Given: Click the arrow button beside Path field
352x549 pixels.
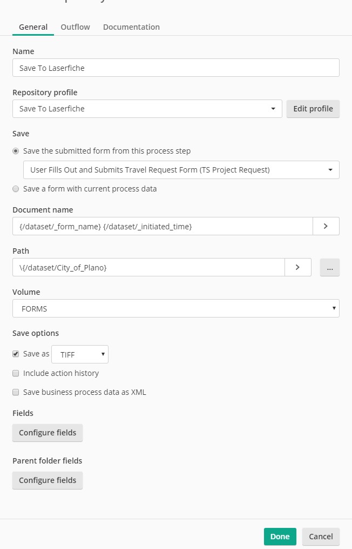Looking at the screenshot, I should [x=297, y=267].
